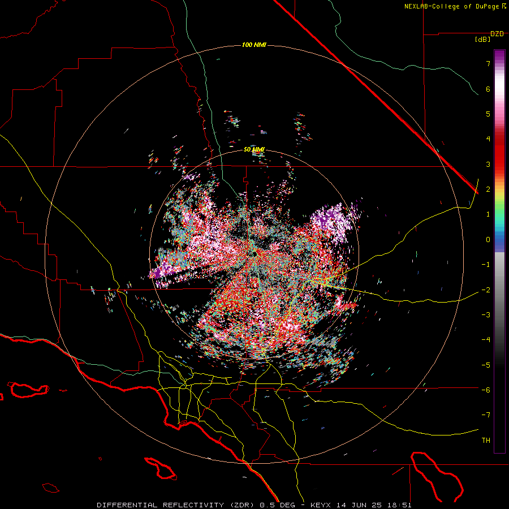
Task: Click the ZDR color bar legend
Action: (x=499, y=251)
